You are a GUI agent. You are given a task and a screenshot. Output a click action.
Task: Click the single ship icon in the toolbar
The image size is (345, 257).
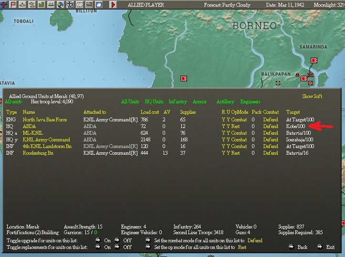point(22,4)
